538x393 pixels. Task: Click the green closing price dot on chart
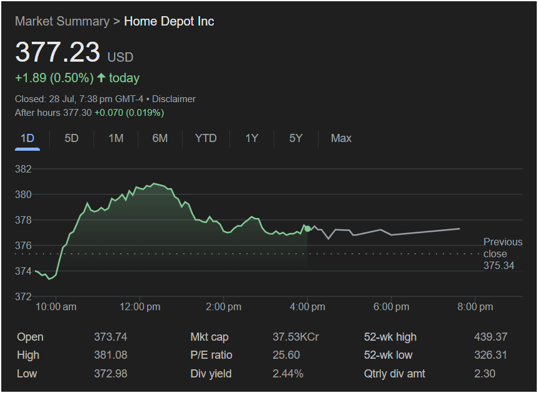[308, 229]
